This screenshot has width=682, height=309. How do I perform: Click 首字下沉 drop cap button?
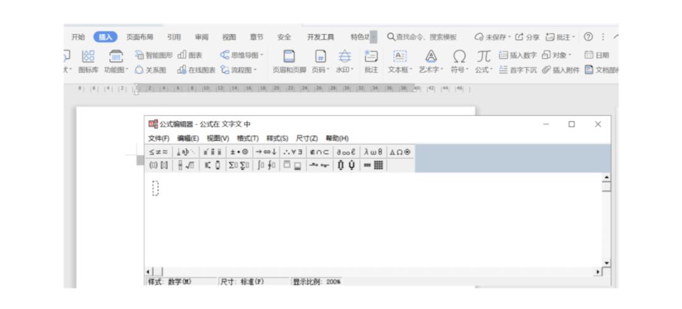coord(518,70)
